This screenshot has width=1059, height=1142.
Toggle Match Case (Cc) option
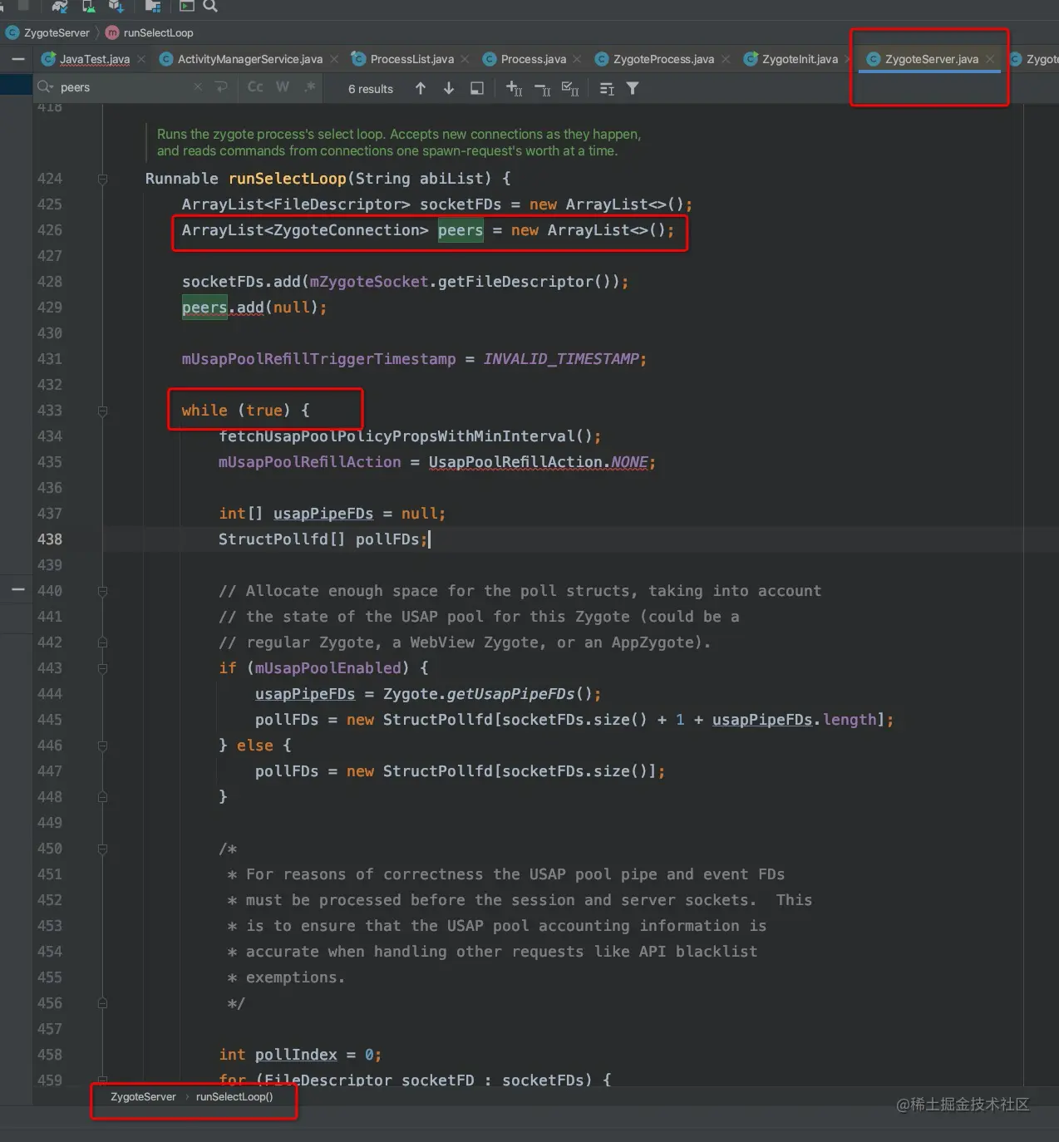point(255,87)
